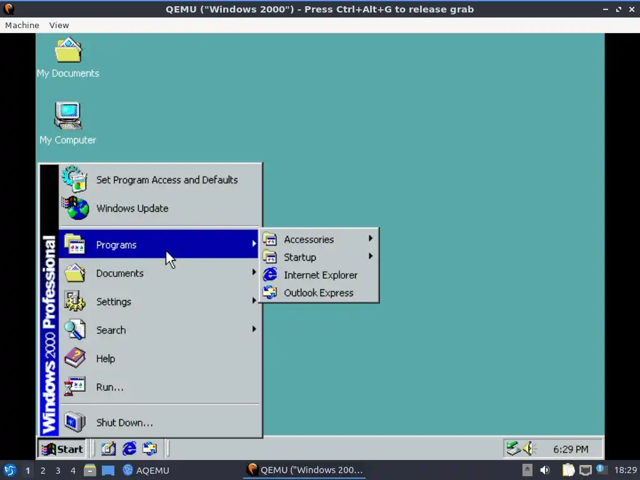The height and width of the screenshot is (480, 640).
Task: Click the Run icon in Start menu
Action: (75, 386)
